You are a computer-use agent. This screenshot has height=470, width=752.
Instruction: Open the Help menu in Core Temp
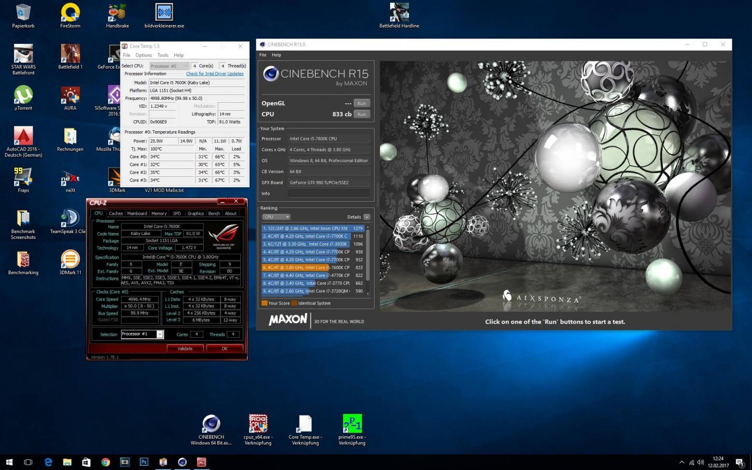pos(179,55)
